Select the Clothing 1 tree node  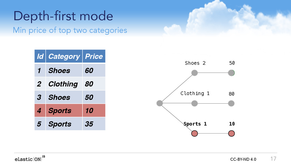pos(194,103)
